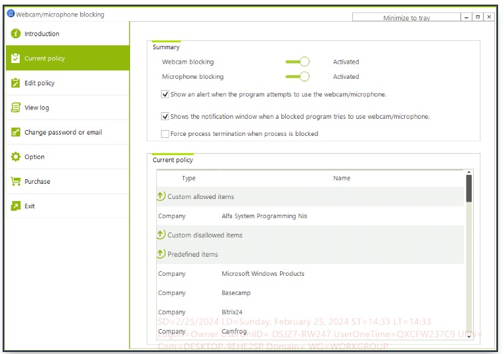Uncheck the notification window for blocked programs
The width and height of the screenshot is (504, 354).
pyautogui.click(x=165, y=117)
